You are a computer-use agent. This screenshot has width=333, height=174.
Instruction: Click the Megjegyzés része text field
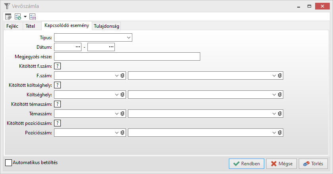pyautogui.click(x=127, y=57)
